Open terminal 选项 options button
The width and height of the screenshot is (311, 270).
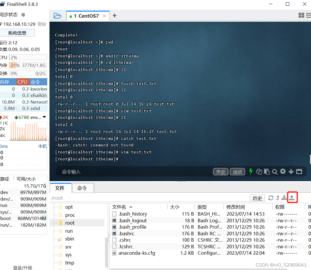(237, 172)
